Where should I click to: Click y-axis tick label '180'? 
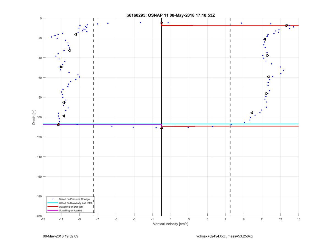[x=39, y=196]
